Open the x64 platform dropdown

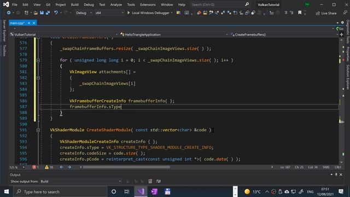(109, 13)
